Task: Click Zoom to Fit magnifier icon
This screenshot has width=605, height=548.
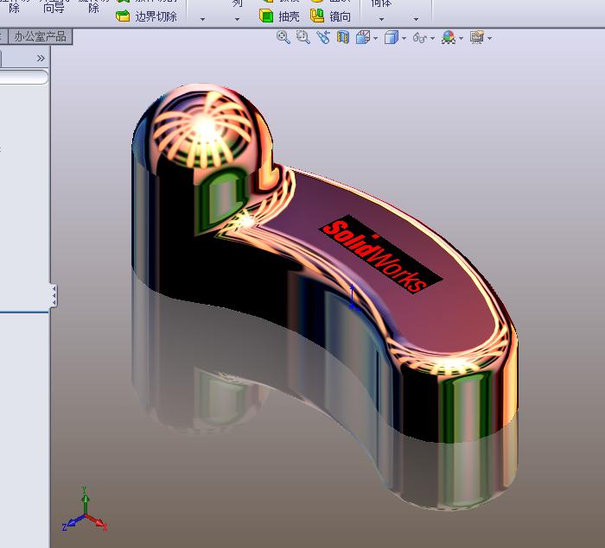Action: (283, 37)
